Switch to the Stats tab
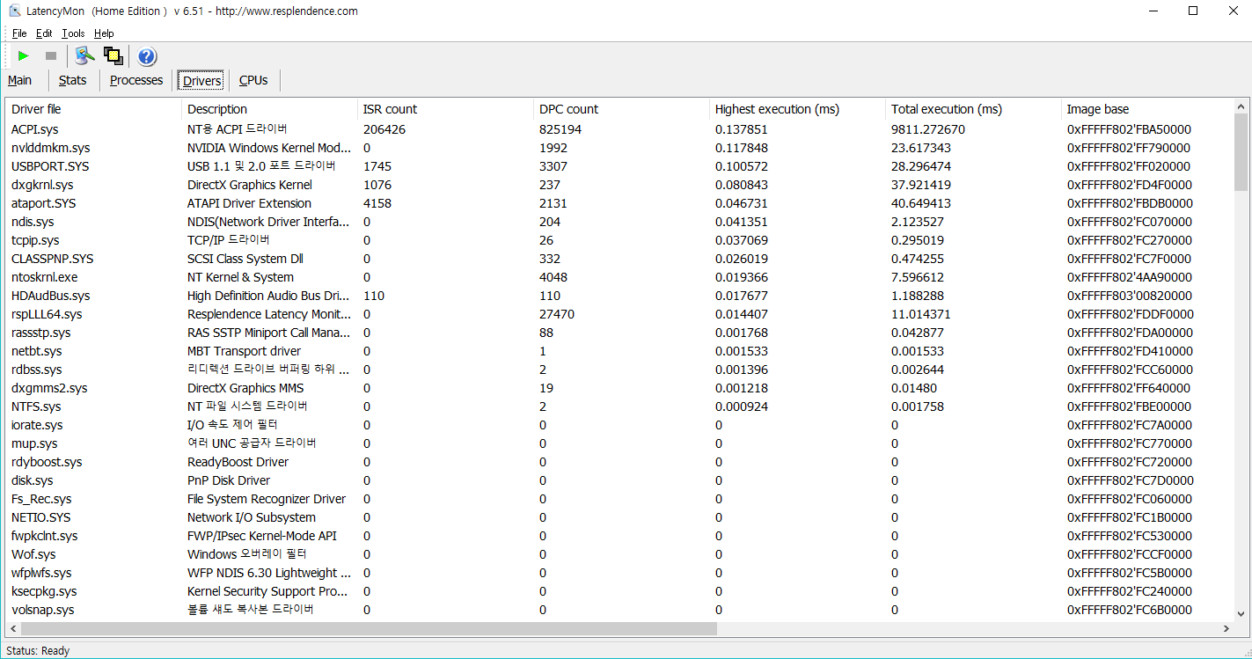Viewport: 1252px width, 659px height. (72, 81)
